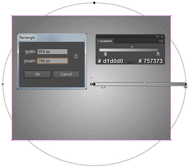Cancel the Rectangle dialog
This screenshot has width=190, height=167.
pos(66,74)
